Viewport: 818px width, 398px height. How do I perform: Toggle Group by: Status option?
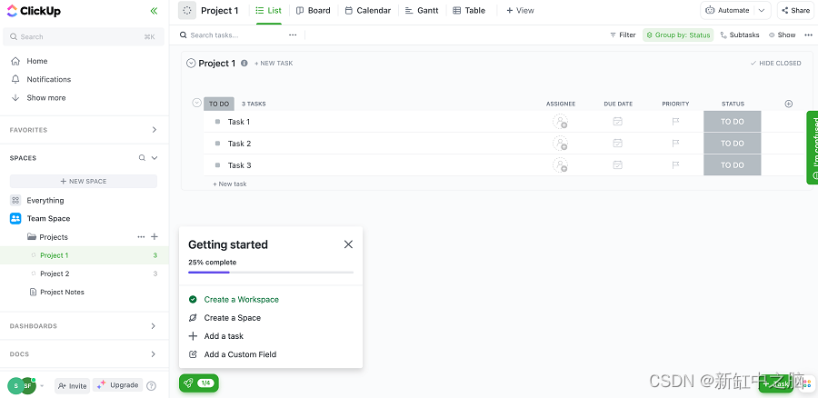(x=678, y=35)
